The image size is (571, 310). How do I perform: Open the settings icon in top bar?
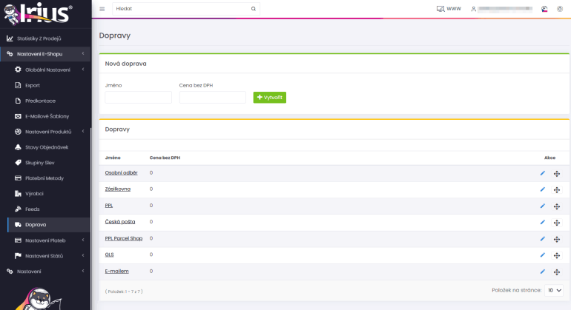click(560, 9)
